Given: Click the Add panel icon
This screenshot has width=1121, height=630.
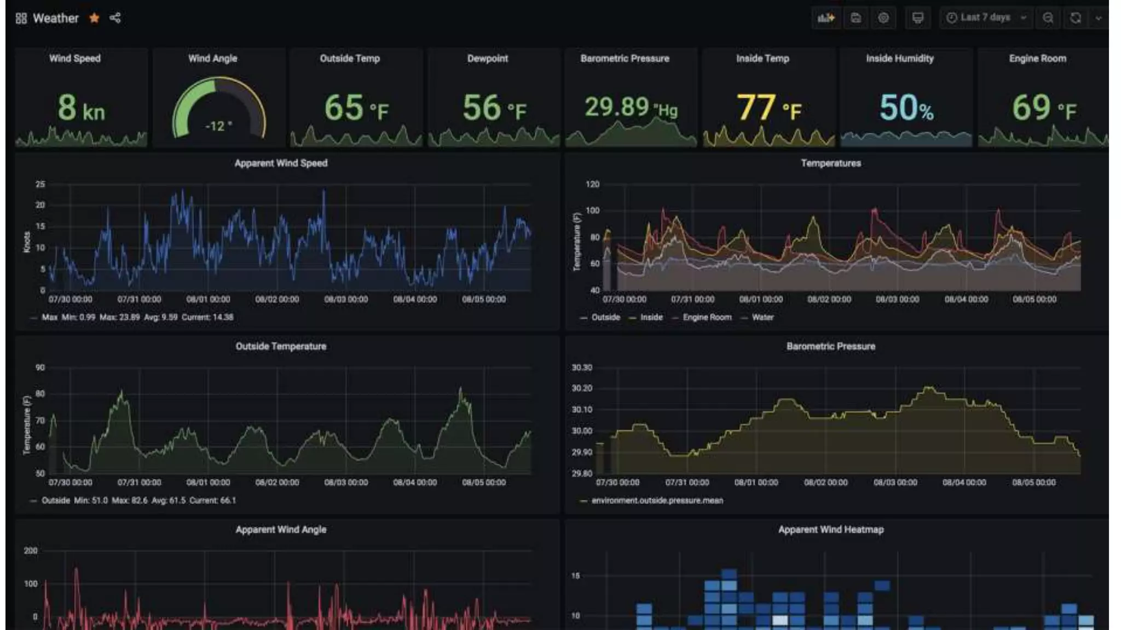Looking at the screenshot, I should tap(825, 18).
